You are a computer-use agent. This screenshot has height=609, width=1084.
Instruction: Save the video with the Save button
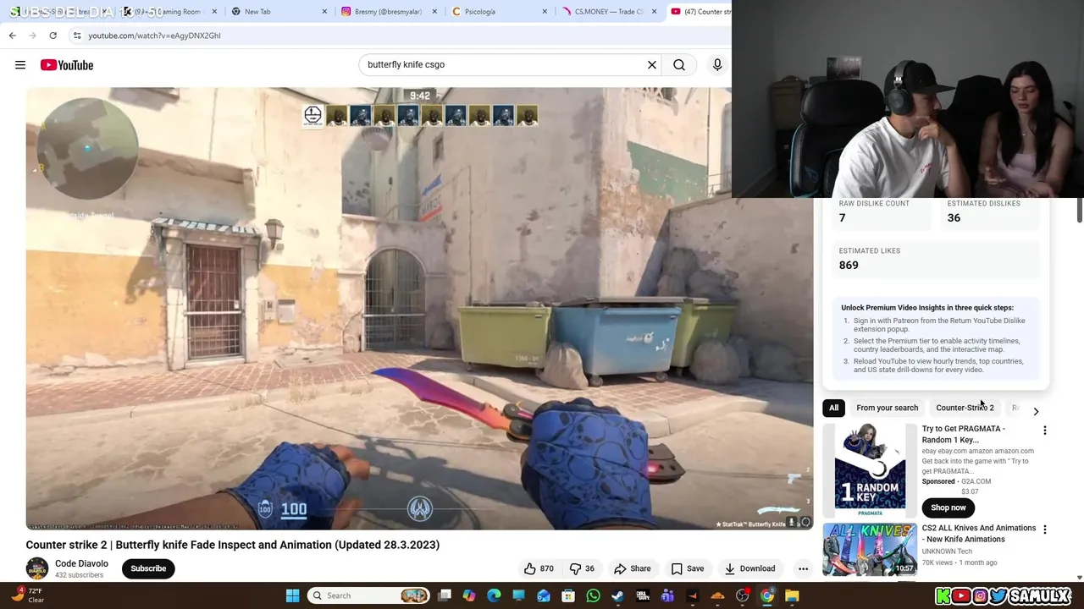688,568
